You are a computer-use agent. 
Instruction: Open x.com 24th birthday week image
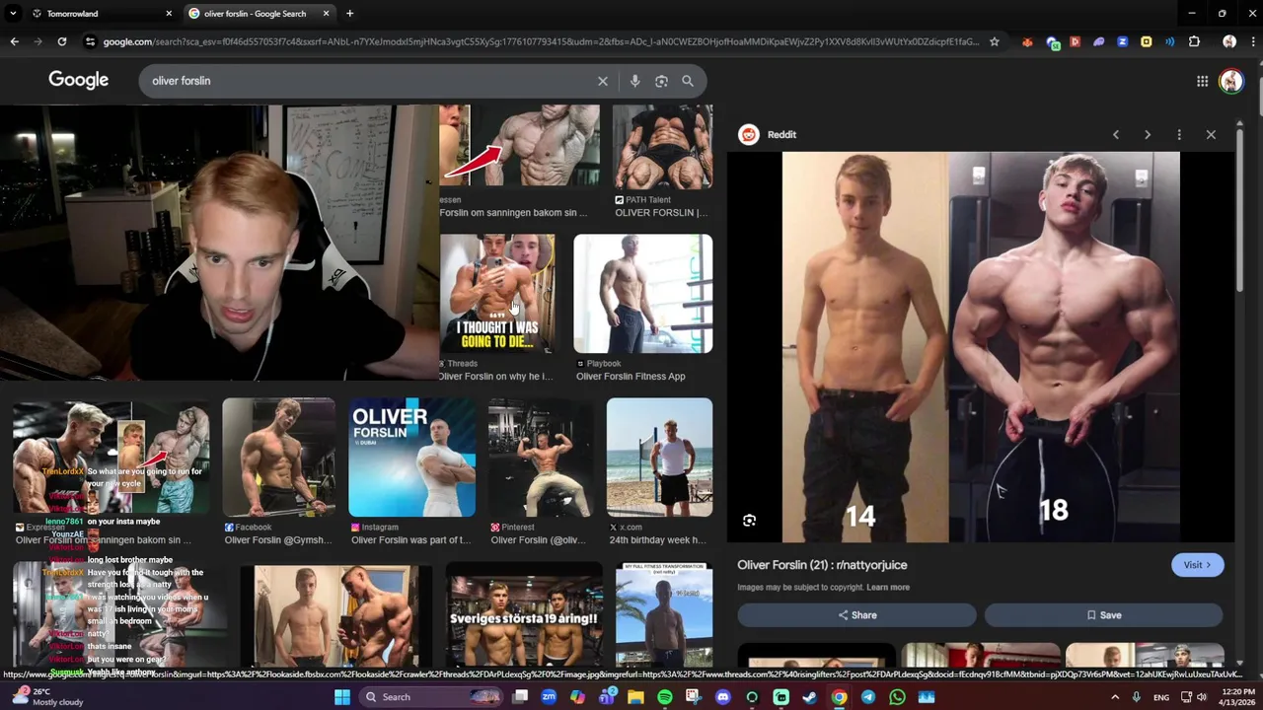[659, 458]
